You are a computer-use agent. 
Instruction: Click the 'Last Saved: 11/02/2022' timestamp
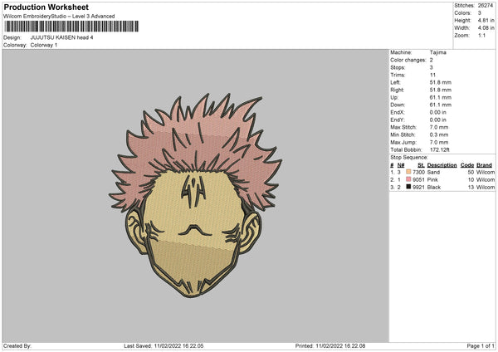(x=164, y=346)
